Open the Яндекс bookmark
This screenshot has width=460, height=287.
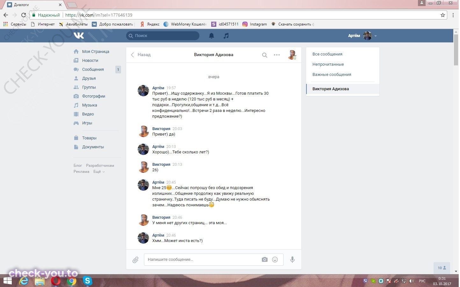point(150,24)
